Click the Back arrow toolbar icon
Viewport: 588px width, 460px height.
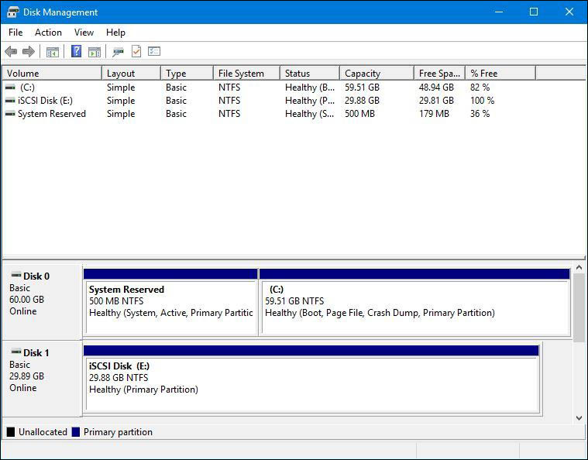pos(12,51)
